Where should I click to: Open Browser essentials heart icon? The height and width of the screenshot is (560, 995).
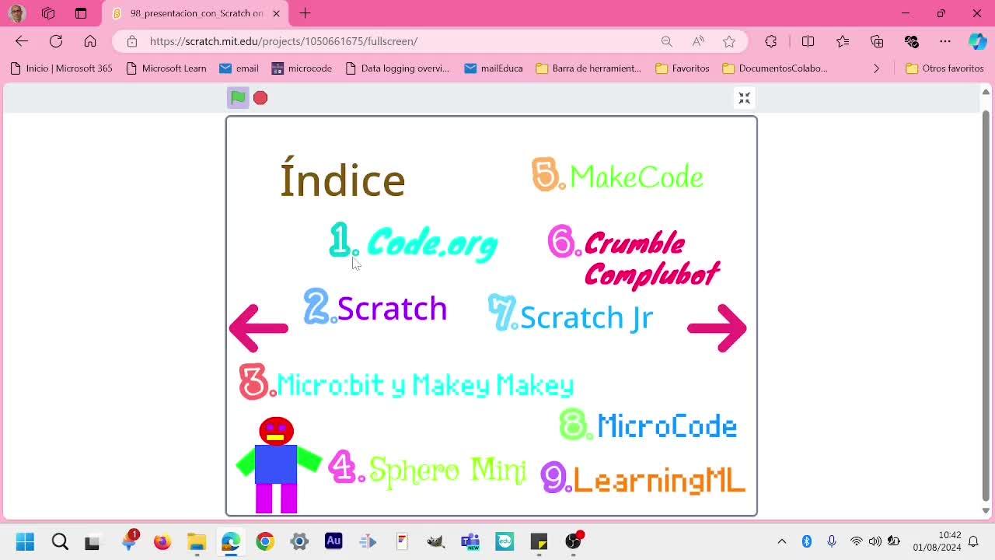[x=911, y=41]
